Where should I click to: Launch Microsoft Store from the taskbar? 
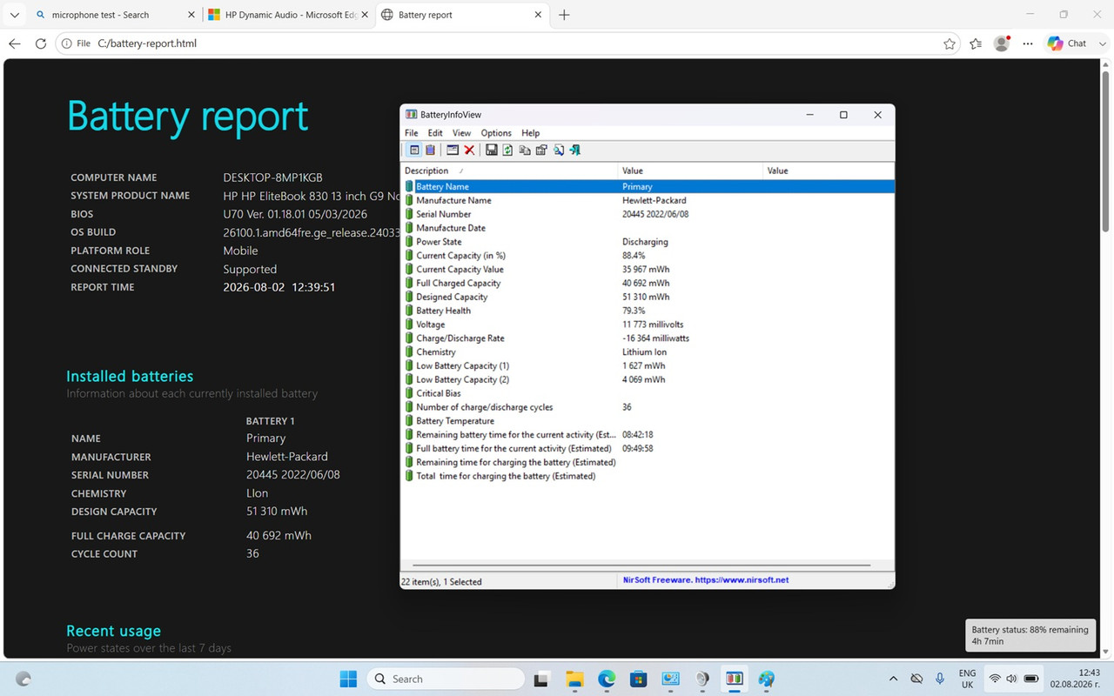tap(638, 679)
